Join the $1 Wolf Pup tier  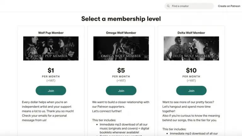[x=51, y=91]
